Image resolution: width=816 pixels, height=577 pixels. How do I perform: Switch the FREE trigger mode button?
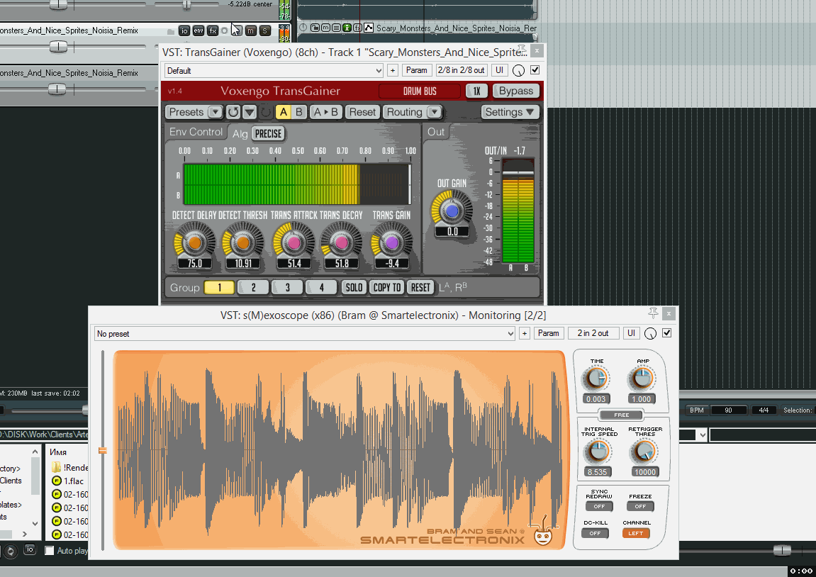621,415
